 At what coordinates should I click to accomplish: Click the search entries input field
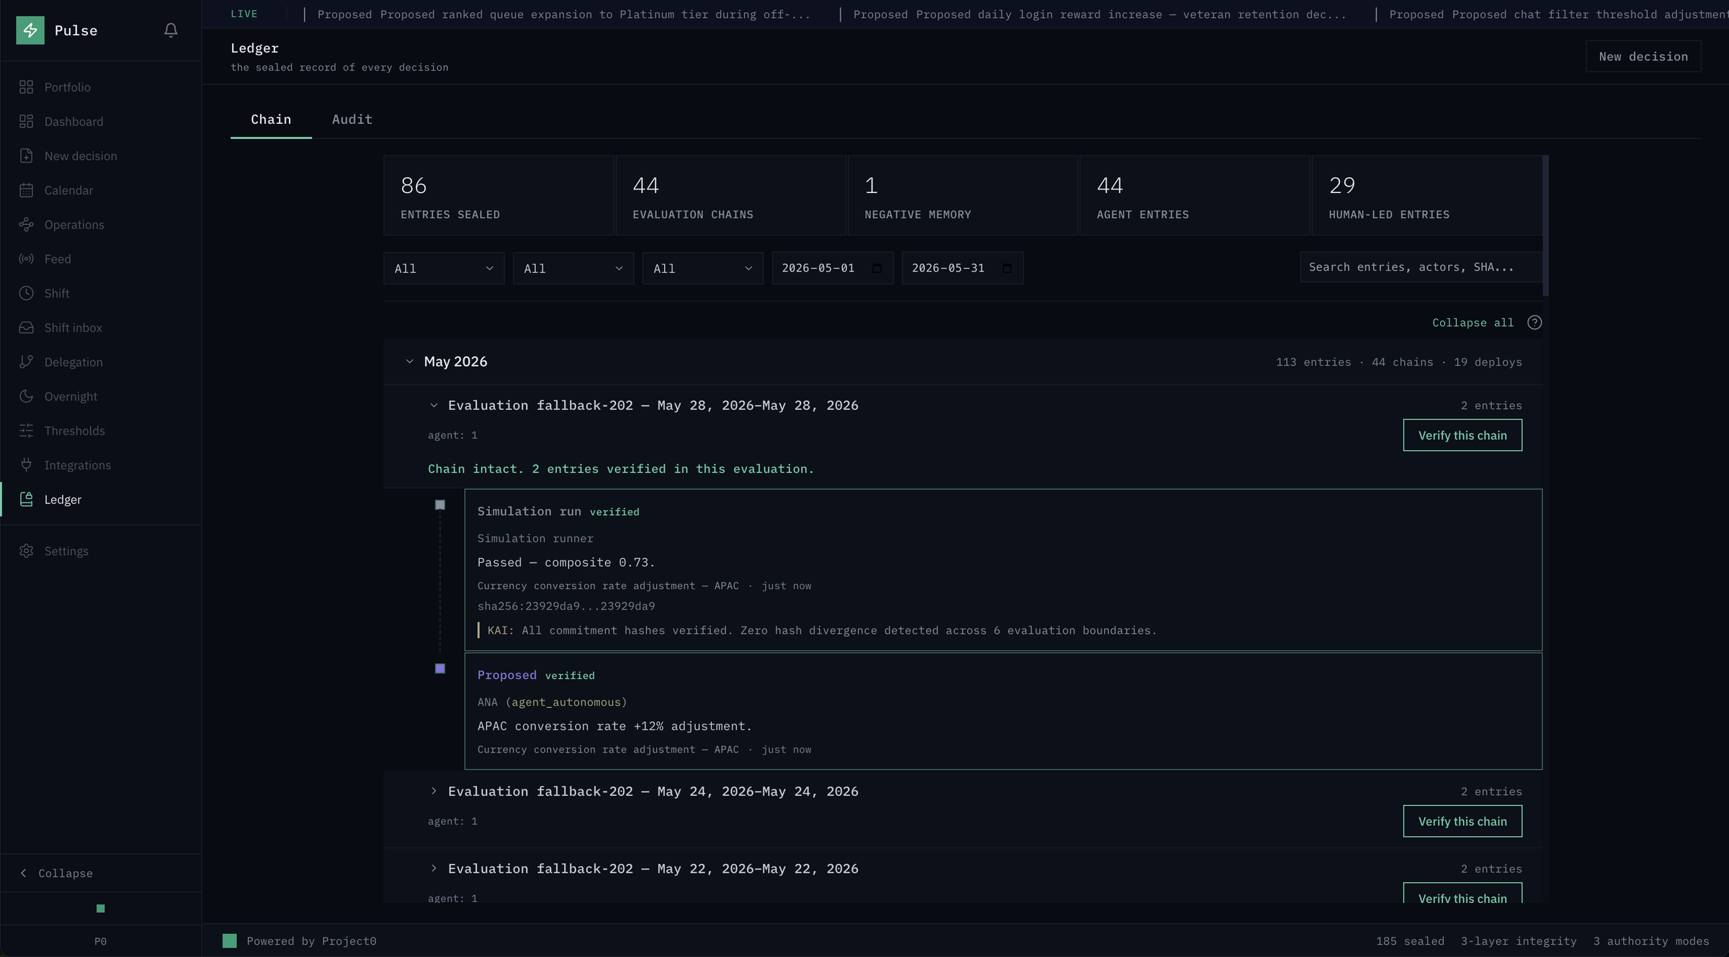pyautogui.click(x=1421, y=267)
